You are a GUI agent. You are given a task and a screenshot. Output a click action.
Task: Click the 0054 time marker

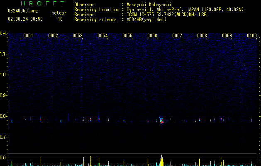[102, 36]
